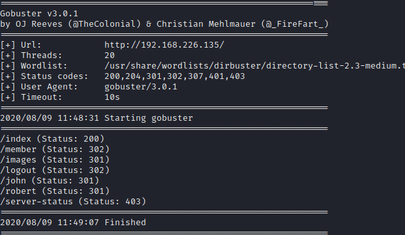The height and width of the screenshot is (235, 405).
Task: Click the Timeout 10s value
Action: tap(112, 97)
